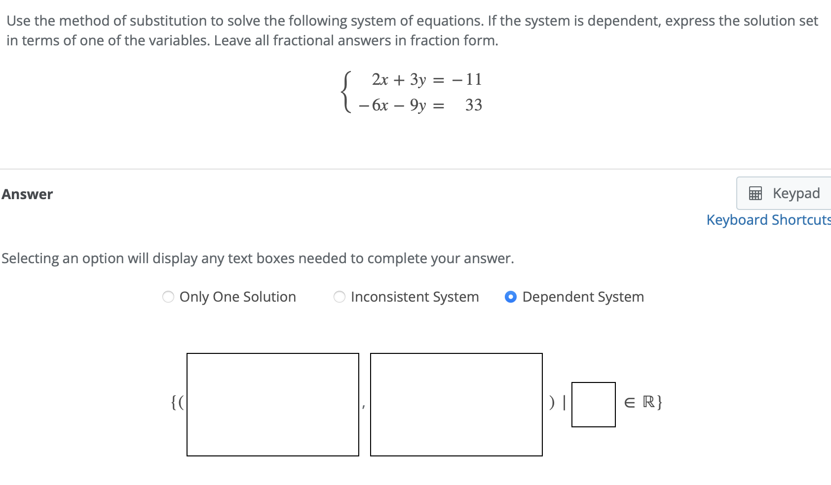Image resolution: width=831 pixels, height=485 pixels.
Task: Click the Answer section heading
Action: [27, 194]
